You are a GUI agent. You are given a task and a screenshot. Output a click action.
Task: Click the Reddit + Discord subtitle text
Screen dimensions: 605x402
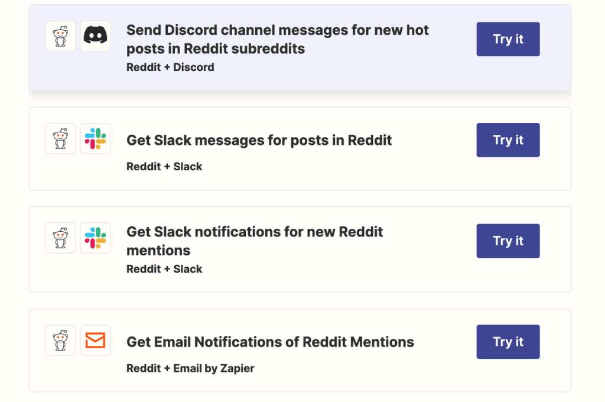point(170,67)
